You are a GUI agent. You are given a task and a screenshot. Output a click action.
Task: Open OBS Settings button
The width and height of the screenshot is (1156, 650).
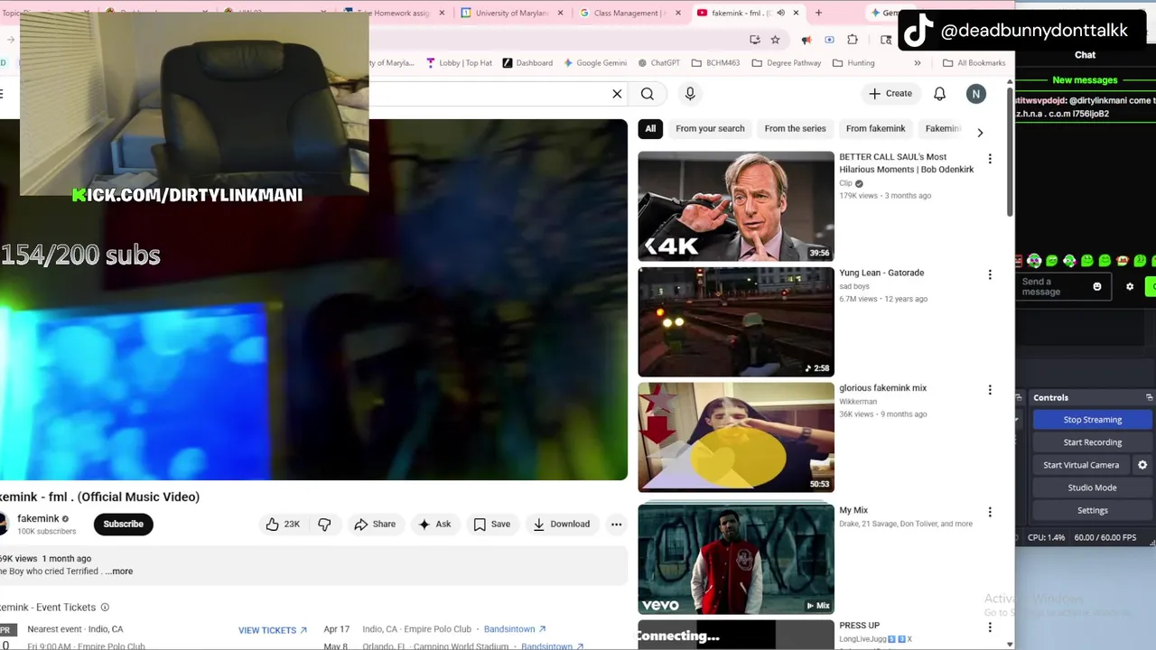[x=1092, y=510]
